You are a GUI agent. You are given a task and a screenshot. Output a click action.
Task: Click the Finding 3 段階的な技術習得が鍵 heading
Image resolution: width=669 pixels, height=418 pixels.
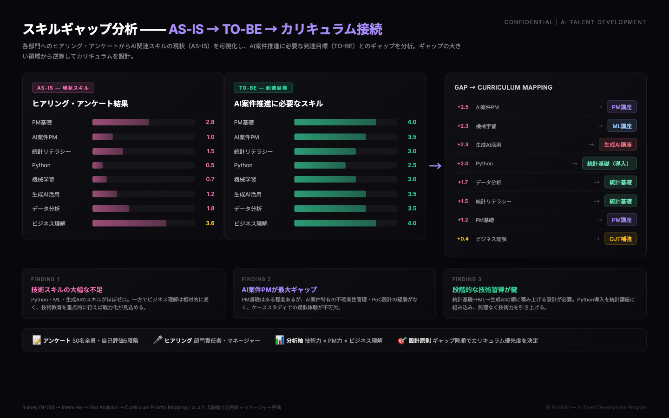(485, 289)
